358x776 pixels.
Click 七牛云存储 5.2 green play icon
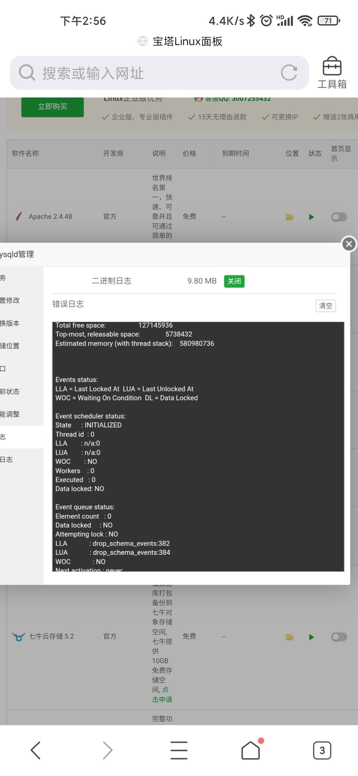point(311,637)
